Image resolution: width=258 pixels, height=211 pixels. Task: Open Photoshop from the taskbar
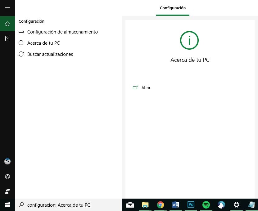coord(191,204)
